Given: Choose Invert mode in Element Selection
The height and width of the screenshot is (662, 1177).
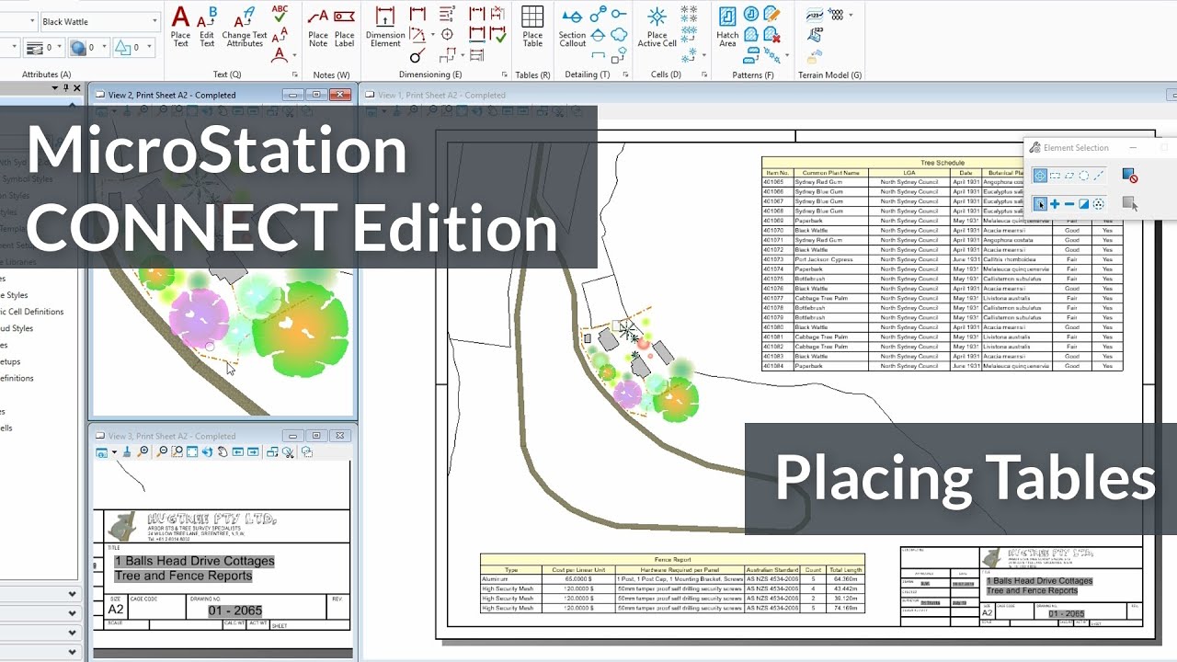Looking at the screenshot, I should (x=1084, y=204).
